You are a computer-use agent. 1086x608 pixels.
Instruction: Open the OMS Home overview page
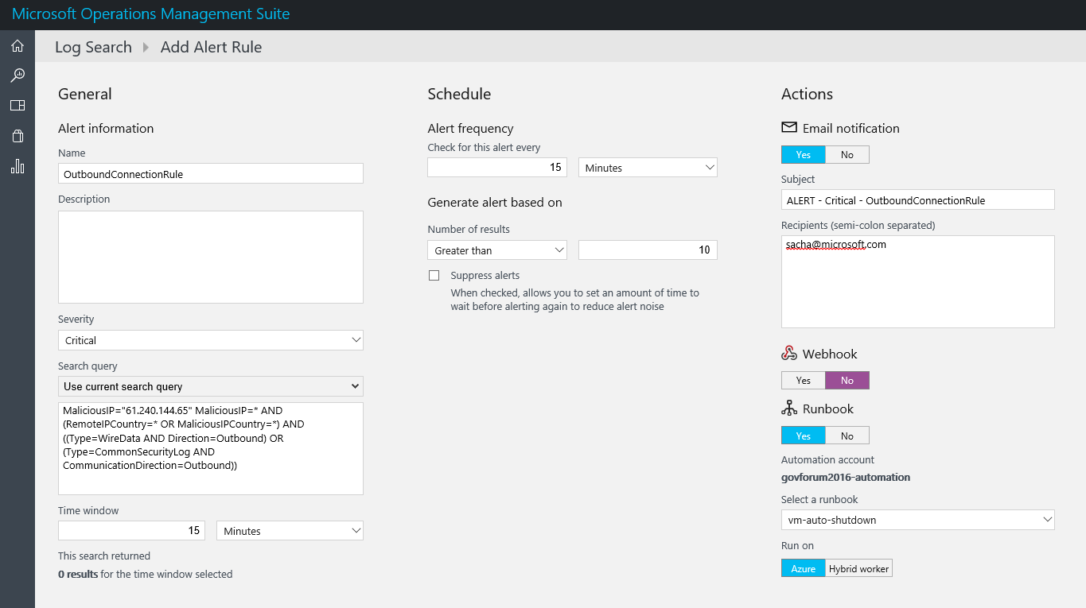(x=17, y=45)
